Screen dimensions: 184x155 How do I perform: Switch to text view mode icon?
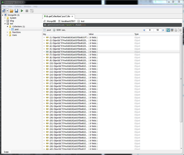click(x=176, y=30)
